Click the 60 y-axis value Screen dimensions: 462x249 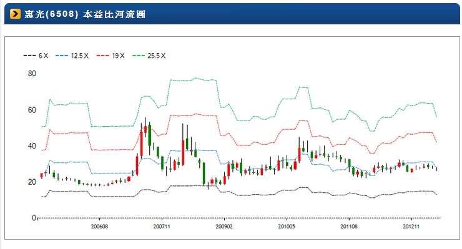pos(32,110)
